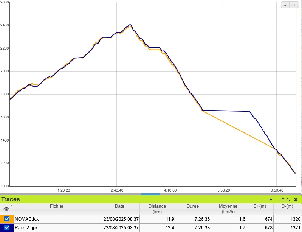This screenshot has width=302, height=232.
Task: Click the eye visibility column header
Action: point(6,209)
